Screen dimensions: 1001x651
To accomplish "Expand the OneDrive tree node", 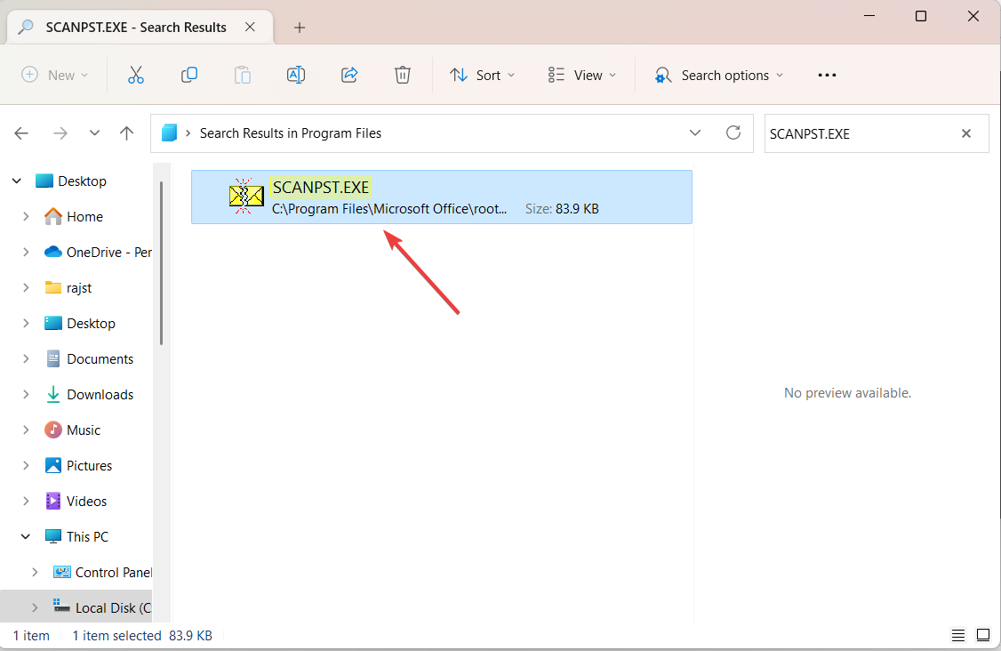I will click(26, 253).
